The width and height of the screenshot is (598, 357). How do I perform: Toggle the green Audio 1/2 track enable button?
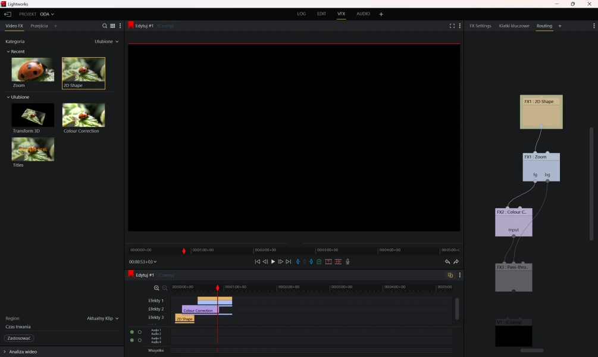pyautogui.click(x=132, y=332)
